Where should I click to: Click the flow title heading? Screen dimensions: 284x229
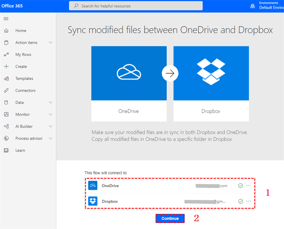coord(170,30)
